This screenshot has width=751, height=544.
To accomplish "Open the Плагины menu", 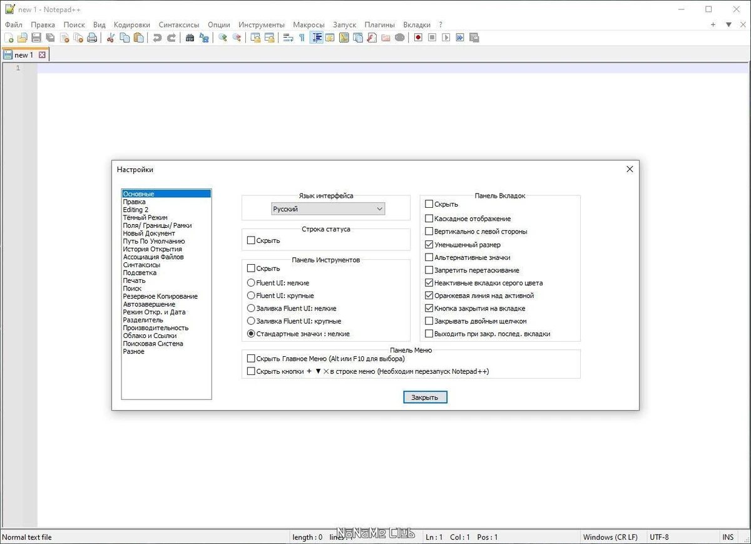I will 380,24.
